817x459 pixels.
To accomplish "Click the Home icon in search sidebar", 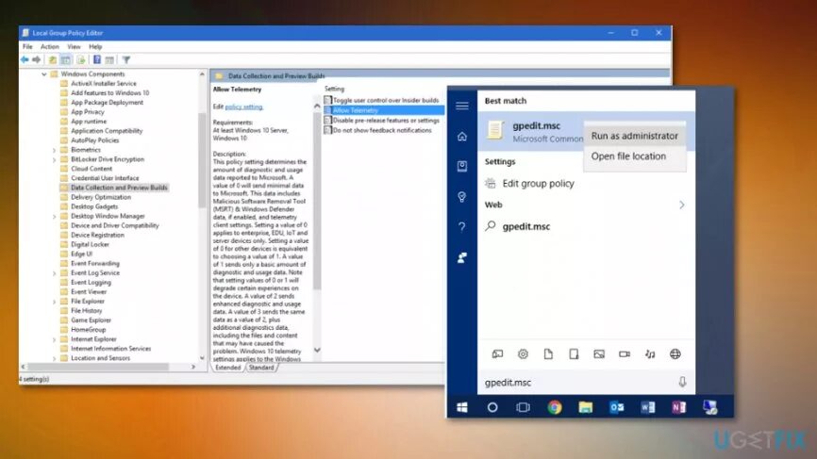I will pos(462,137).
